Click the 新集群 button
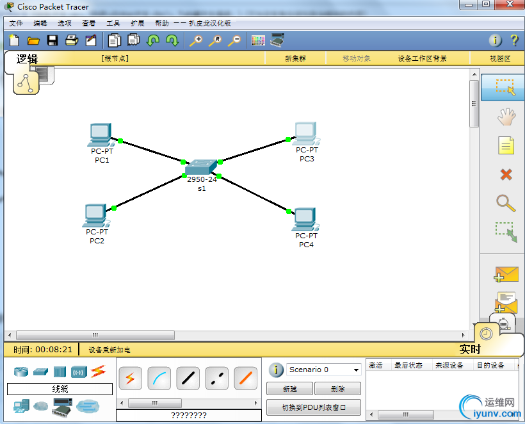Image resolution: width=525 pixels, height=424 pixels. point(295,59)
